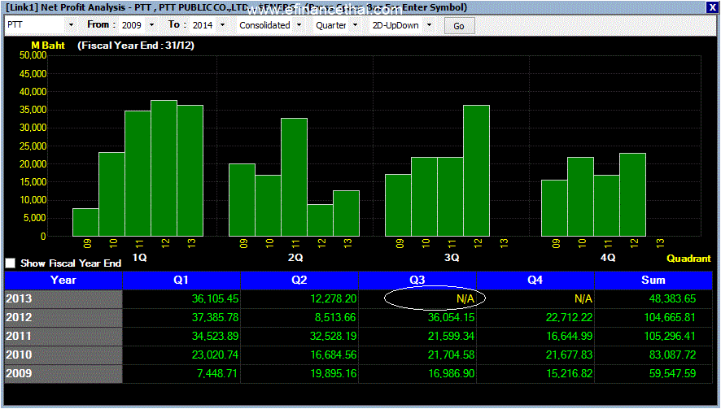The width and height of the screenshot is (721, 409).
Task: Click the 36,054.15 Q3 2012 cell
Action: [417, 318]
